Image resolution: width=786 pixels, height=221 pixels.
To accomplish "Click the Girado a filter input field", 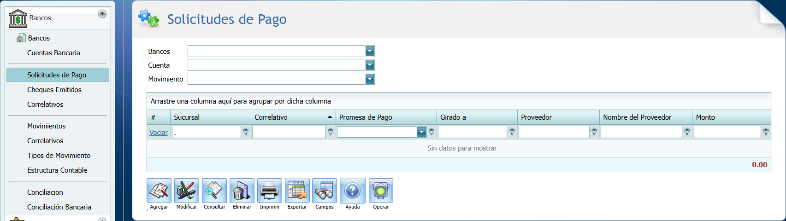I will coord(473,132).
